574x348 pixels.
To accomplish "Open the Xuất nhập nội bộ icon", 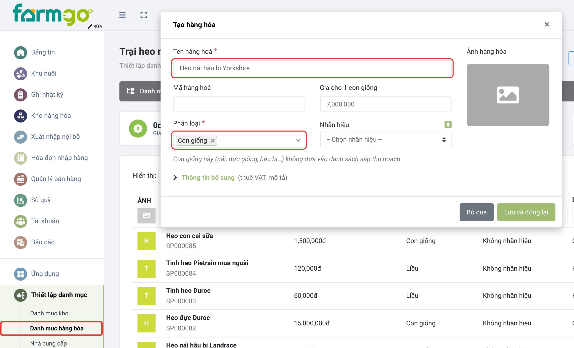I will pos(21,137).
